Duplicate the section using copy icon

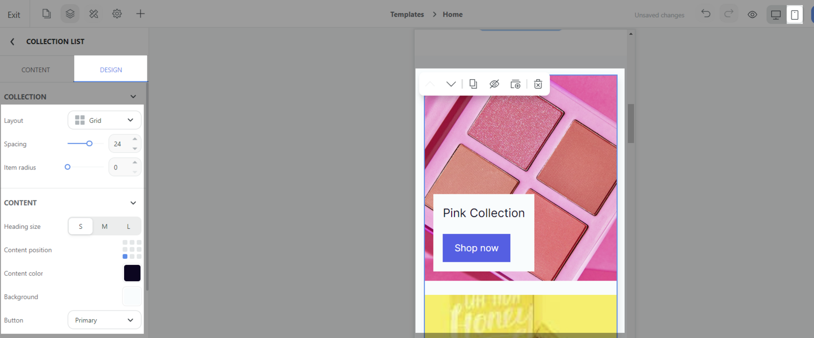473,84
